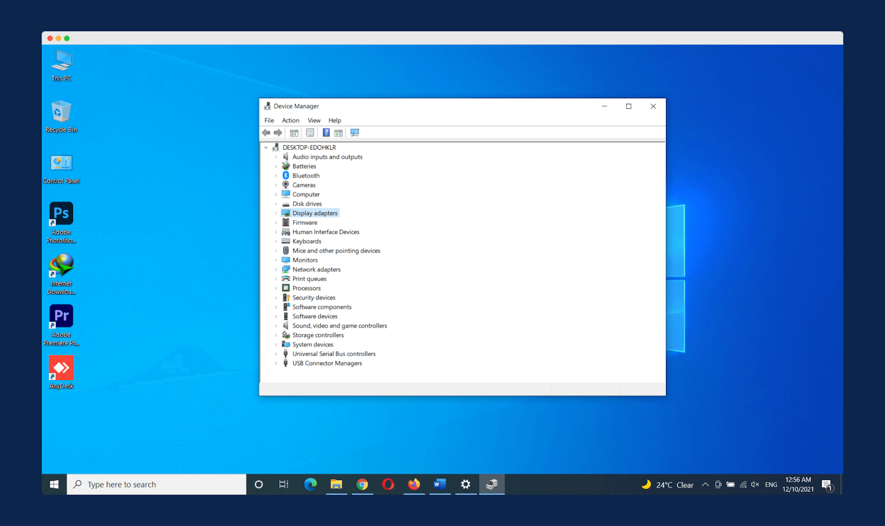Viewport: 885px width, 526px height.
Task: Open the Action menu
Action: point(290,120)
